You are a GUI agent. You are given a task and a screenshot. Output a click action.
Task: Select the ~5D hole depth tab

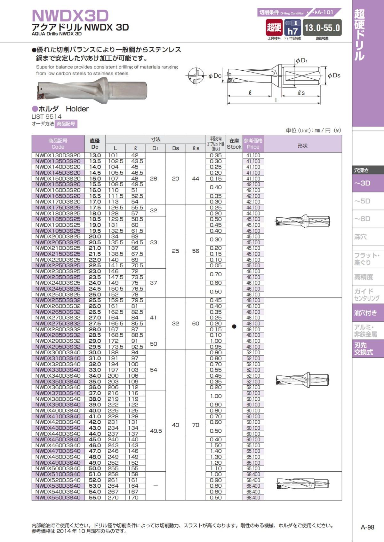[x=368, y=201]
